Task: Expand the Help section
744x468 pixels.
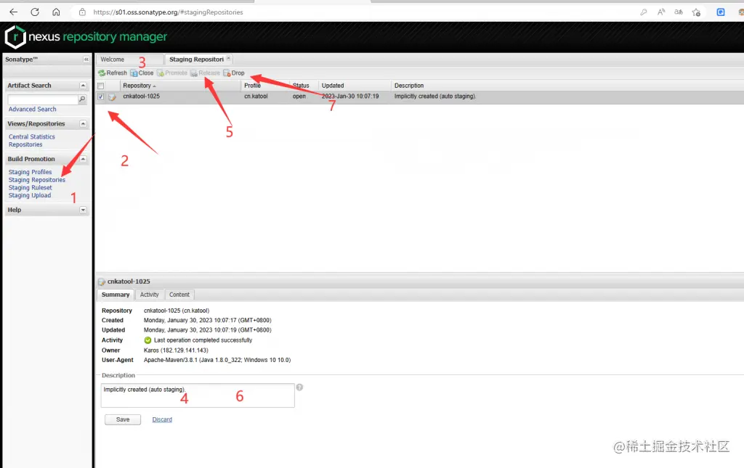Action: (83, 210)
